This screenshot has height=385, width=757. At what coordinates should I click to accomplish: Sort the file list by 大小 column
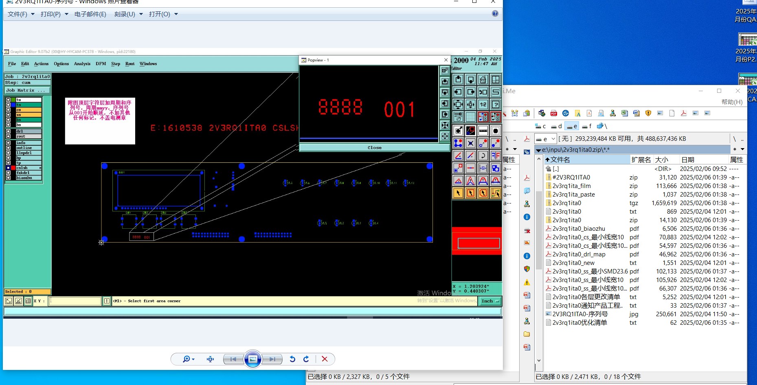tap(666, 160)
